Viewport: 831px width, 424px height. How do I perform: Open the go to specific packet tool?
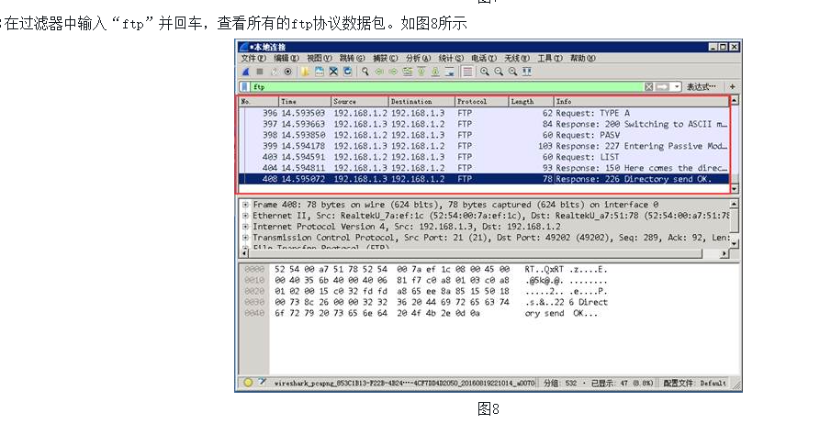tap(408, 72)
